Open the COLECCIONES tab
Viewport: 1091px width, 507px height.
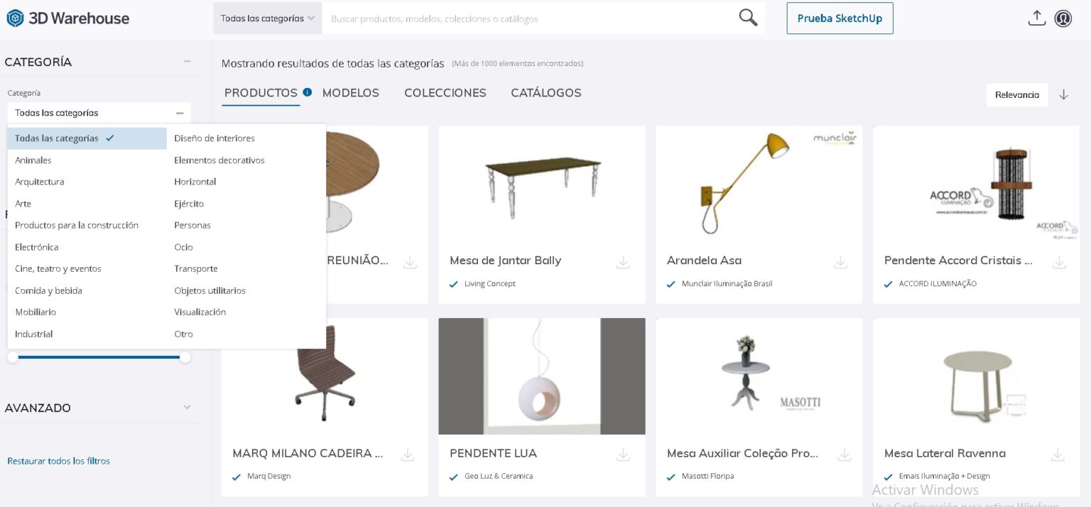click(x=445, y=92)
